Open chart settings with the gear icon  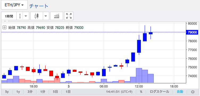[193, 92]
